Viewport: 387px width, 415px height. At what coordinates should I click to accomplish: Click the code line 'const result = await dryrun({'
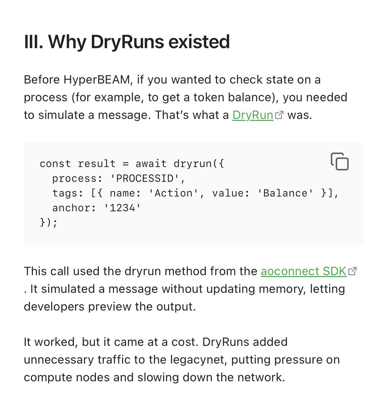pos(132,164)
